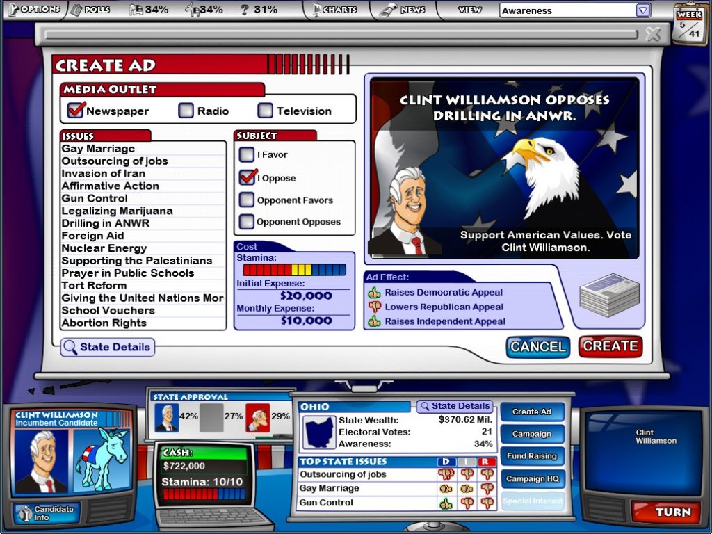Open the News tab
Screen dimensions: 712x534
[405, 10]
